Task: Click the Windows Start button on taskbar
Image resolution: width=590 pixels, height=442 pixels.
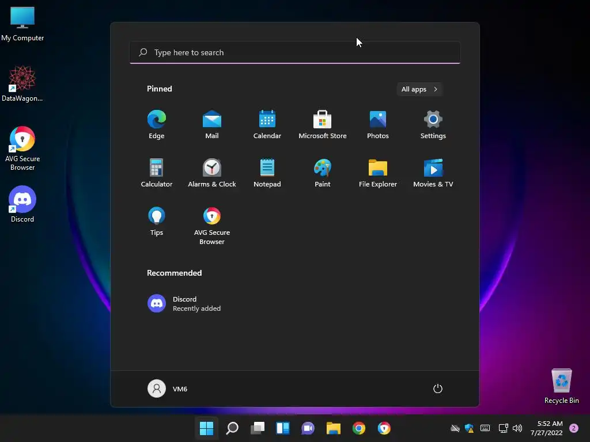Action: [206, 428]
